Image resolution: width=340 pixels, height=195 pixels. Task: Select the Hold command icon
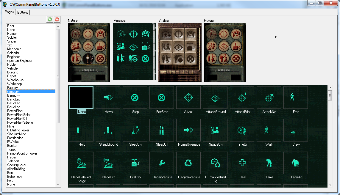pos(81,130)
